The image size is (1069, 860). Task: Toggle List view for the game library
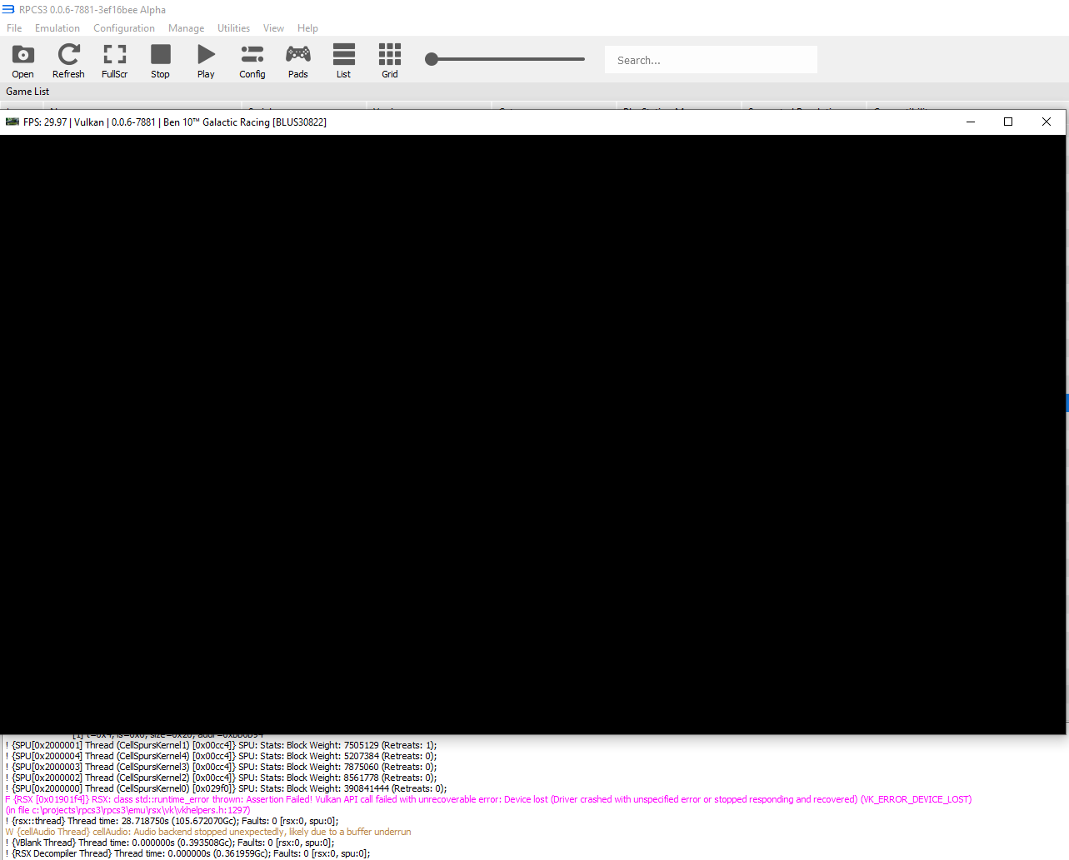343,59
